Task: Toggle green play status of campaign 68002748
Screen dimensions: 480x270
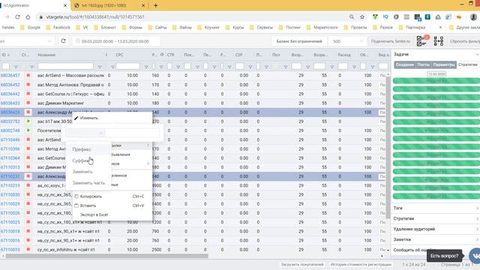Action: pos(28,130)
